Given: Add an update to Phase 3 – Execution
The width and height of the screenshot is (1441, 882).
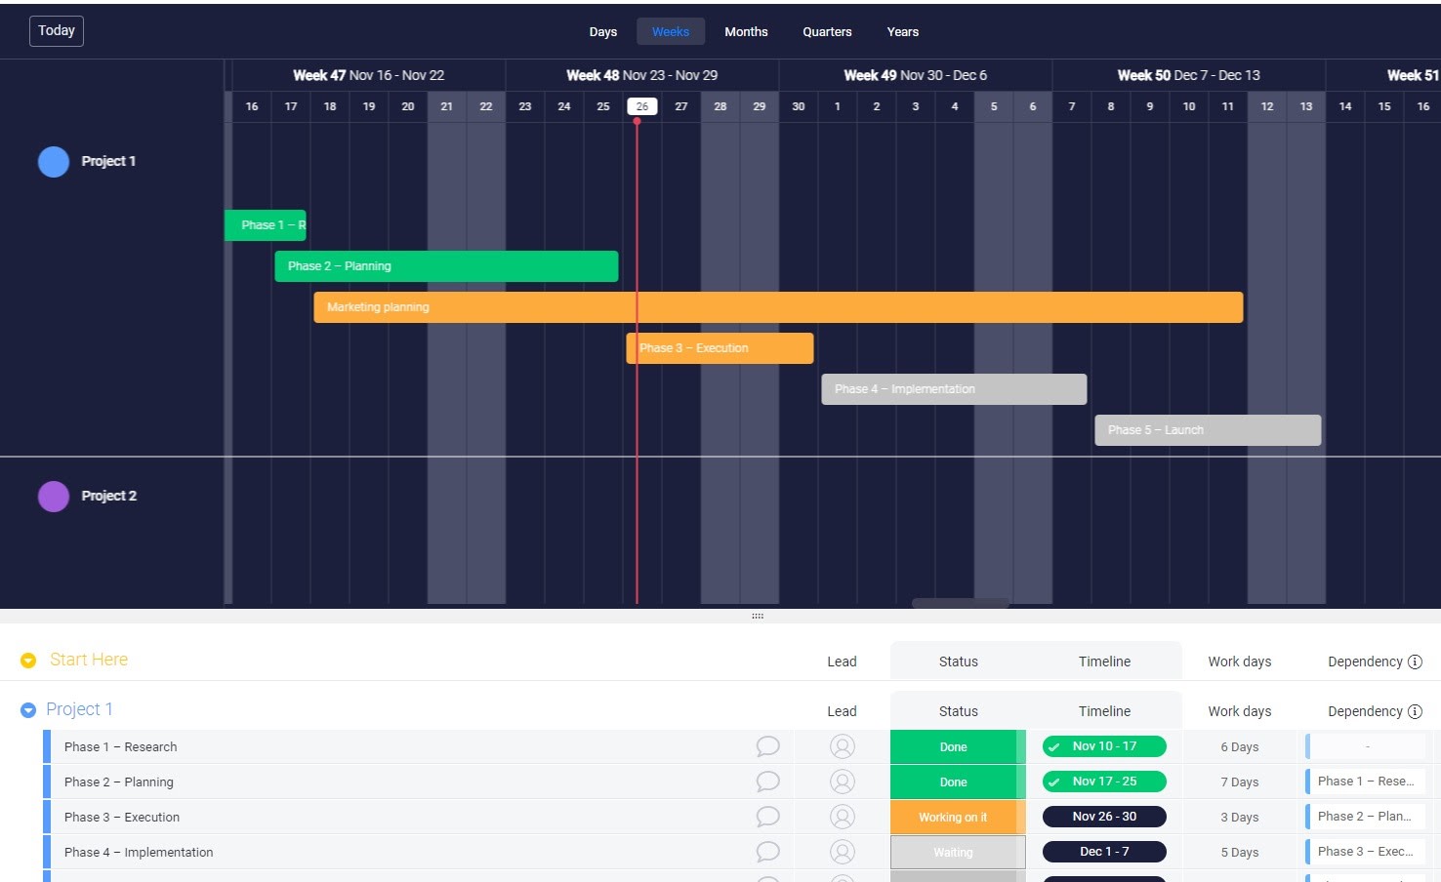Looking at the screenshot, I should [767, 817].
